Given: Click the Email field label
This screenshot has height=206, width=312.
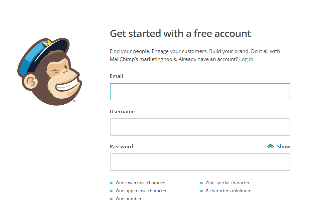Looking at the screenshot, I should [x=116, y=76].
